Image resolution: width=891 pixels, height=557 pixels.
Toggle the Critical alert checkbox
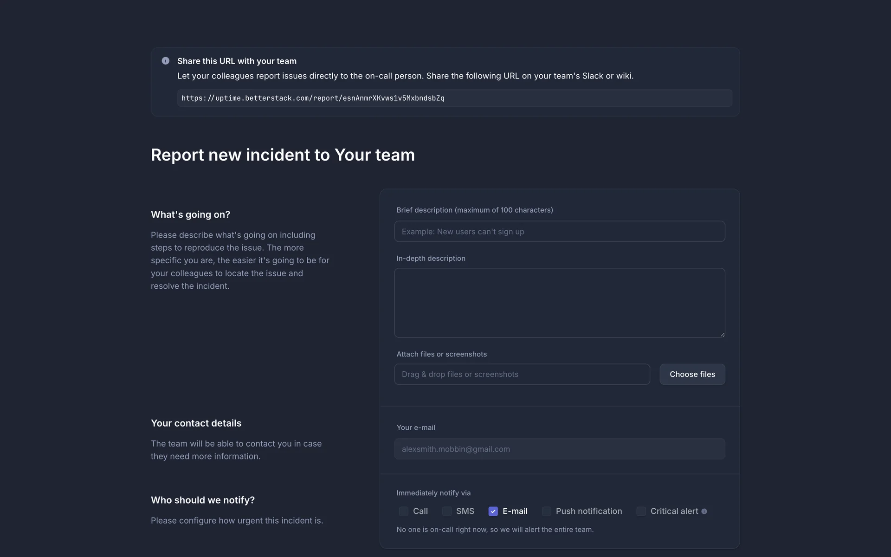(x=641, y=511)
